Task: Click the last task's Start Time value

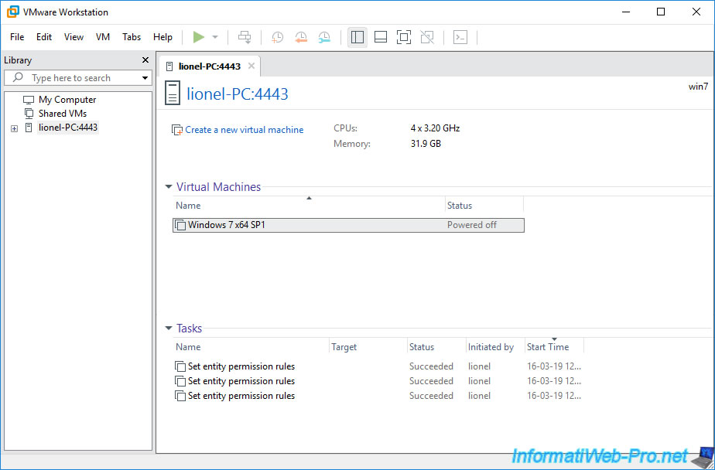Action: pos(554,396)
